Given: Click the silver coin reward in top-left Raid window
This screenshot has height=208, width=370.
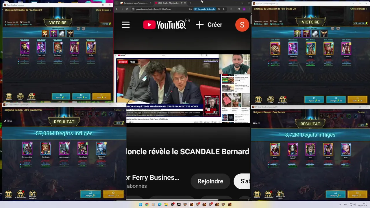Looking at the screenshot, I should [62, 34].
